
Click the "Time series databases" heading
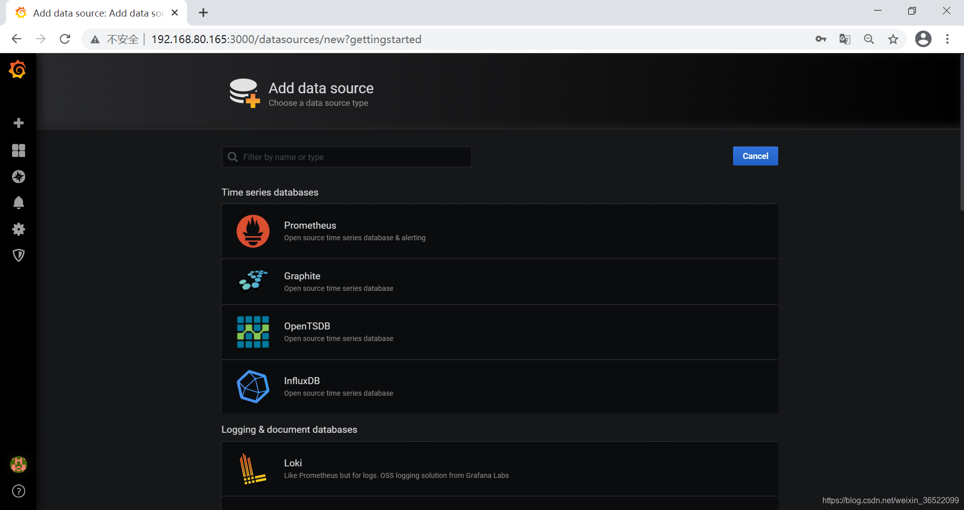coord(270,193)
